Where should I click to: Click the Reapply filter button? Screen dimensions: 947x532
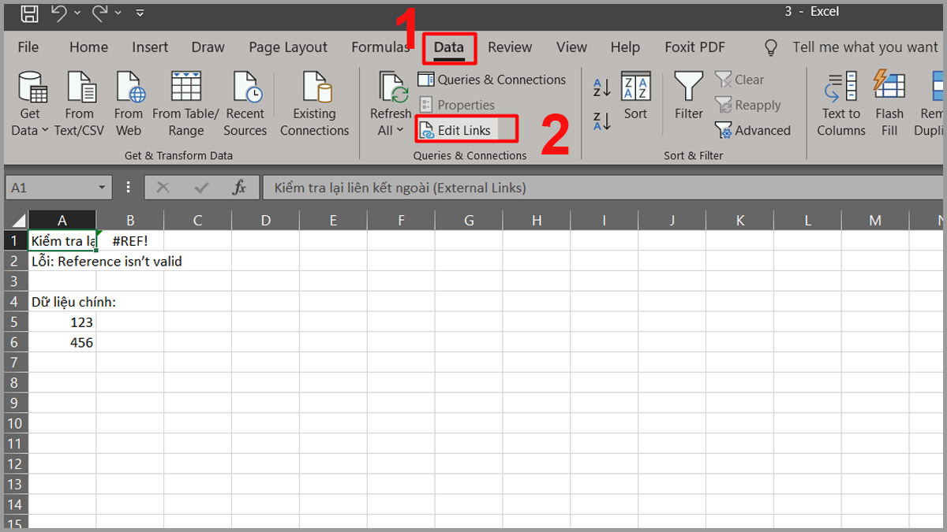pos(748,105)
